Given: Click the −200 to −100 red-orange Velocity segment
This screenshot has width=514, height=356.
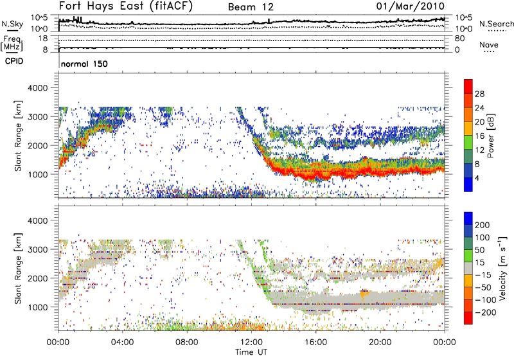Looking at the screenshot, I should [468, 305].
